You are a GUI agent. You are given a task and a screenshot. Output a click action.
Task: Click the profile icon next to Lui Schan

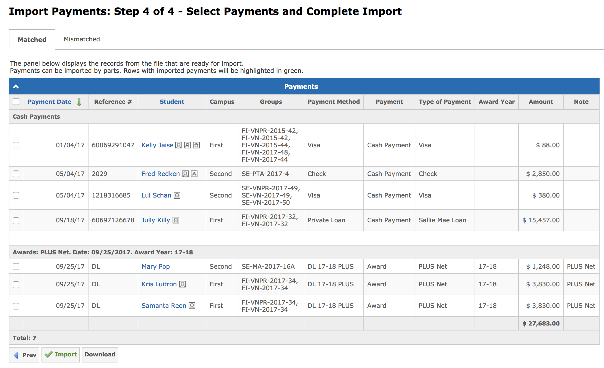tap(177, 195)
